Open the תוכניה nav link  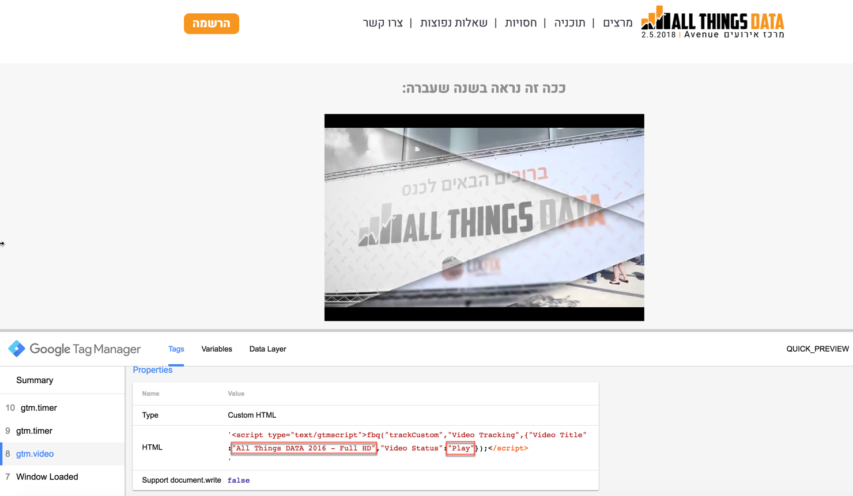pos(569,23)
